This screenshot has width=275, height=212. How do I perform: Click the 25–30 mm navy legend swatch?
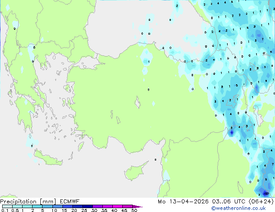pos(87,206)
